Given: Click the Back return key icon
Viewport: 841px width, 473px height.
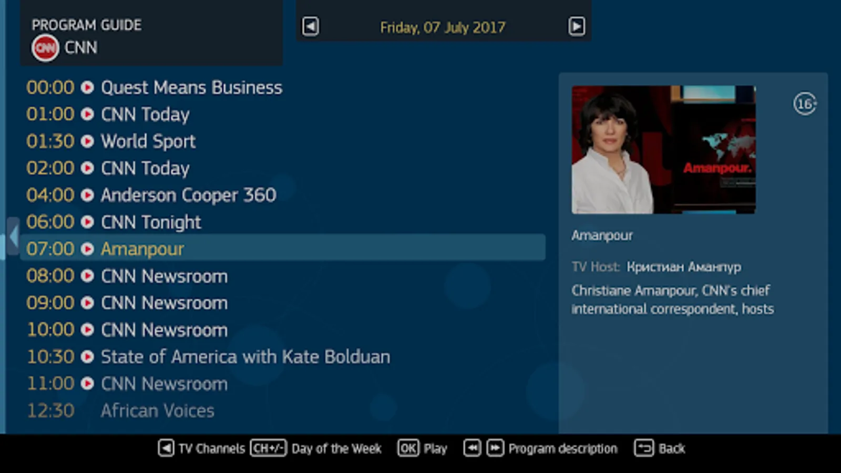Looking at the screenshot, I should 644,448.
